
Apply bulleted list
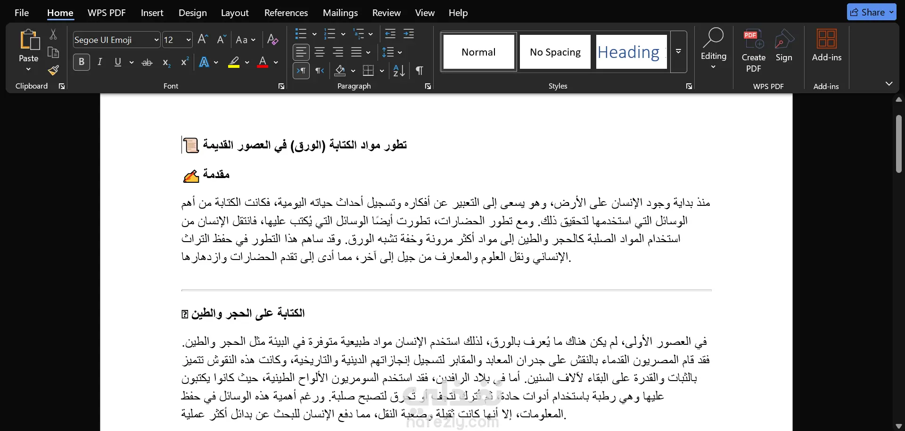[x=301, y=34]
